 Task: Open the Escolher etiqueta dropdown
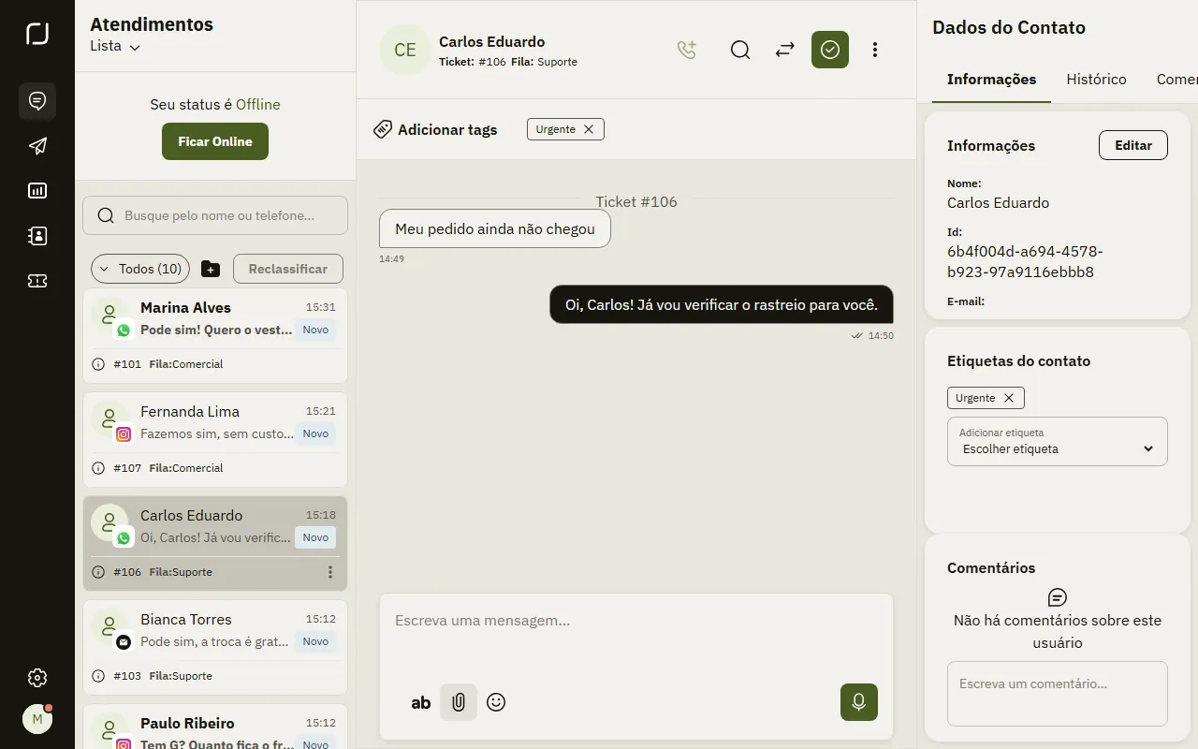tap(1058, 441)
